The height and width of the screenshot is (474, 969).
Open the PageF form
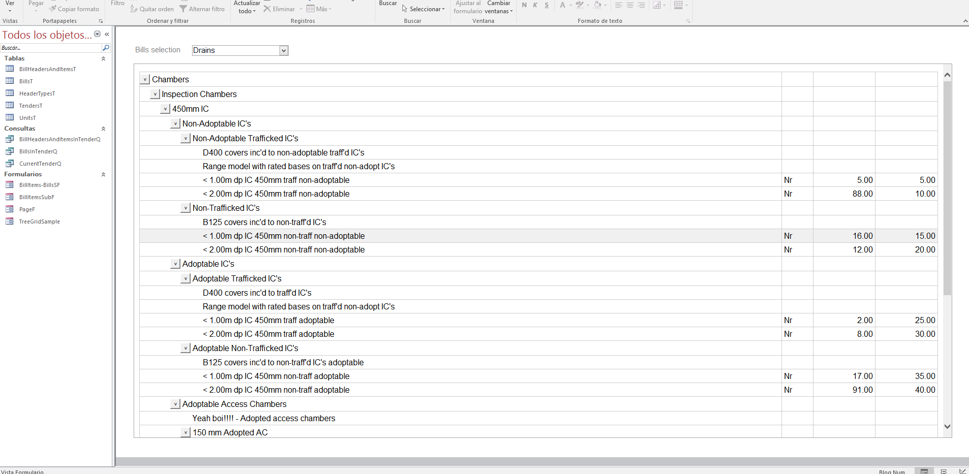pyautogui.click(x=27, y=209)
